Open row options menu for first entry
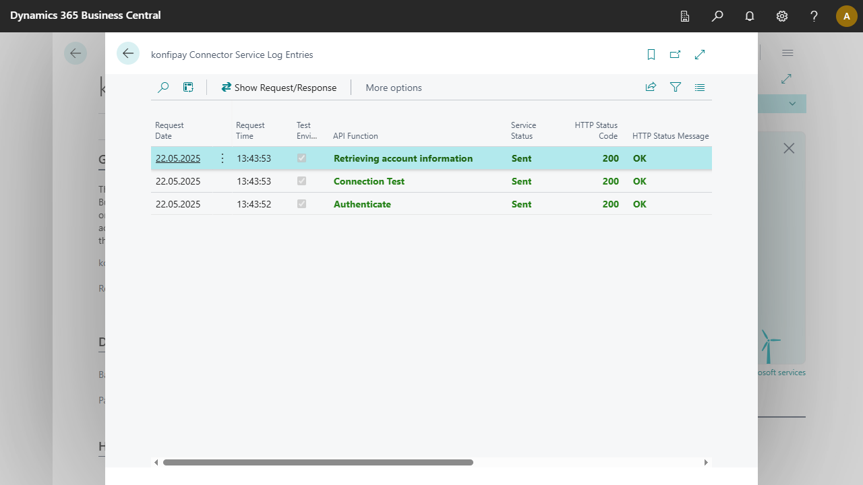This screenshot has height=485, width=863. (x=222, y=158)
